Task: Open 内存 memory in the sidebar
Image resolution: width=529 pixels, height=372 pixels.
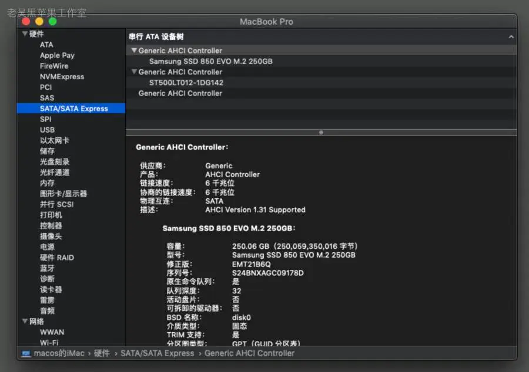Action: [47, 183]
